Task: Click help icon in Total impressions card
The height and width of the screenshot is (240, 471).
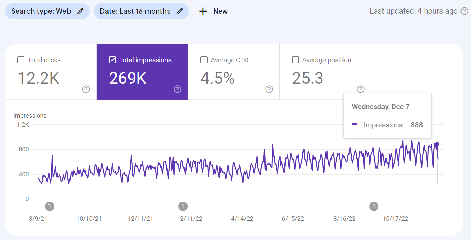Action: coord(177,89)
